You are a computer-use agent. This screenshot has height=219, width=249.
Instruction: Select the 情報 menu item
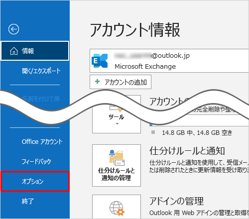35,51
